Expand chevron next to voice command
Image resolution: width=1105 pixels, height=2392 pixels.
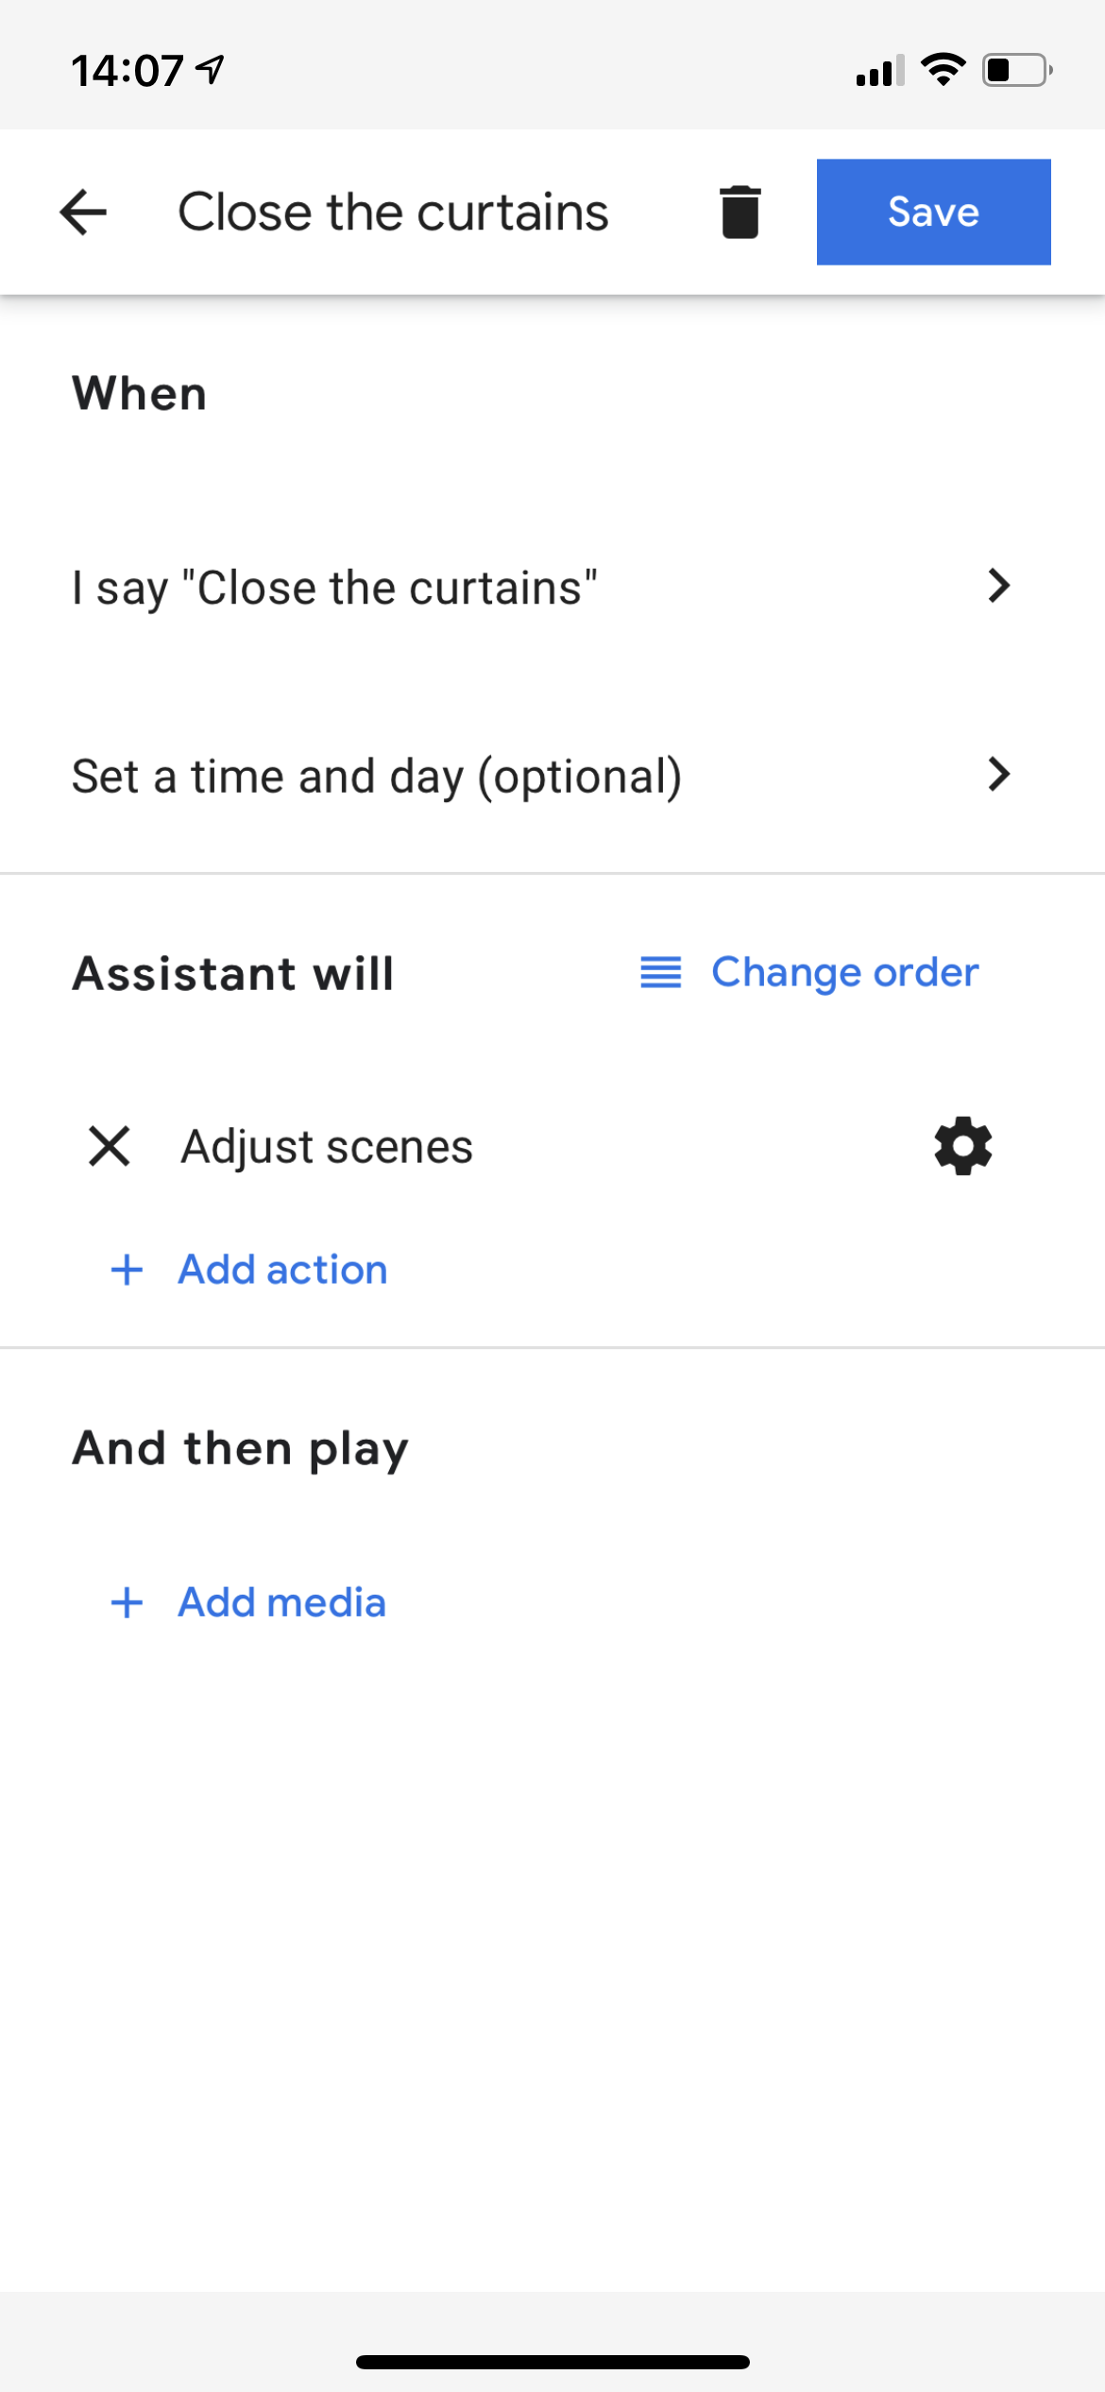tap(998, 586)
